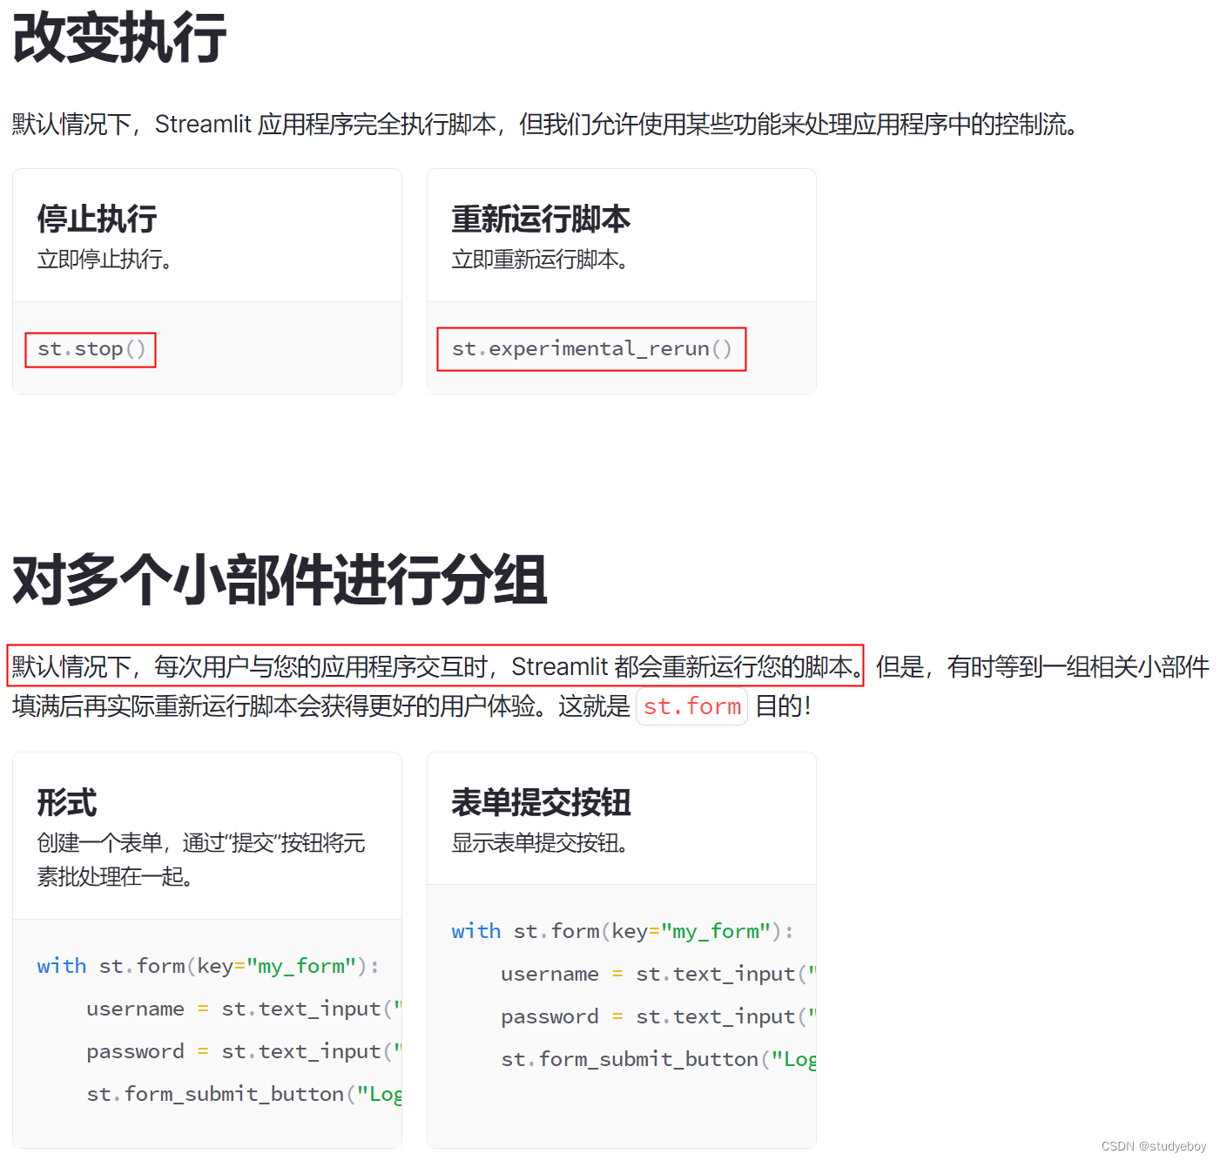Click the password line in the 表单提交按钮 card code
The width and height of the screenshot is (1220, 1161).
pyautogui.click(x=658, y=1016)
